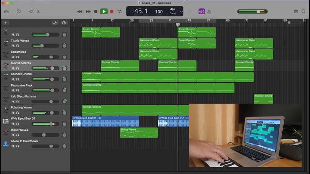Image resolution: width=310 pixels, height=174 pixels.
Task: Mute the Connect Chords track
Action: [13, 79]
